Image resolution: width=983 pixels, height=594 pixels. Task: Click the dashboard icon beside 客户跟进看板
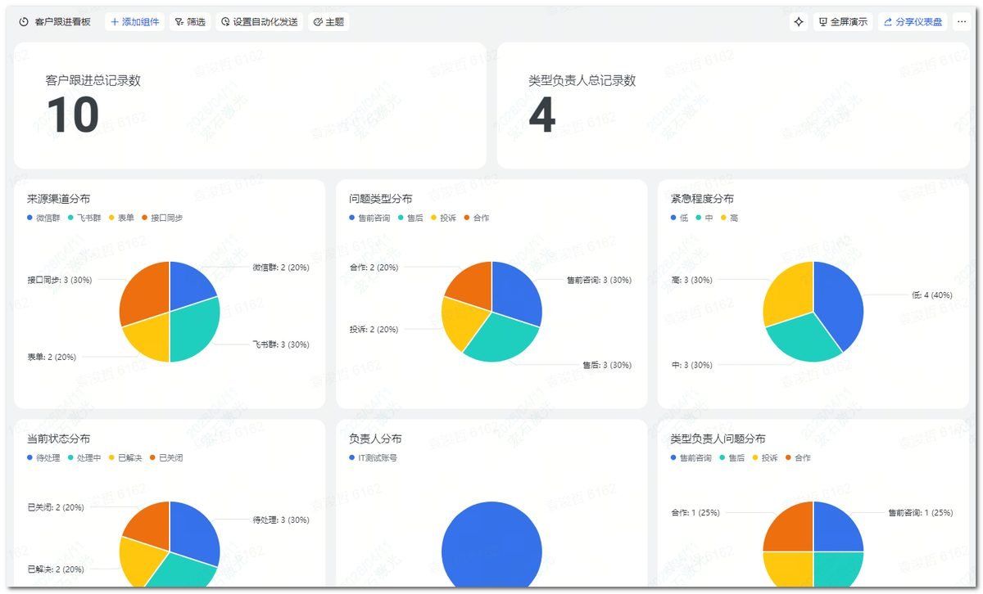tap(24, 22)
